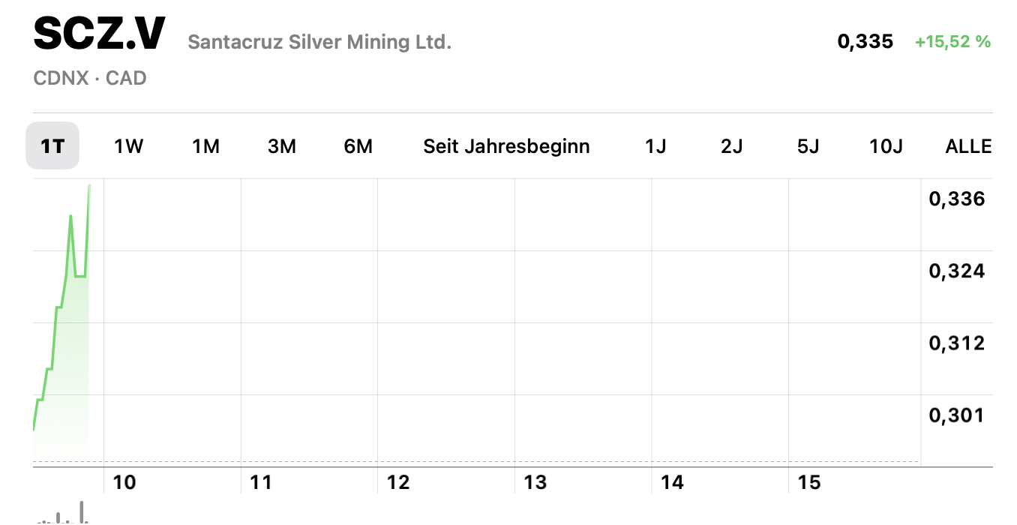Show the ALLE full history range
1017x525 pixels.
(968, 145)
